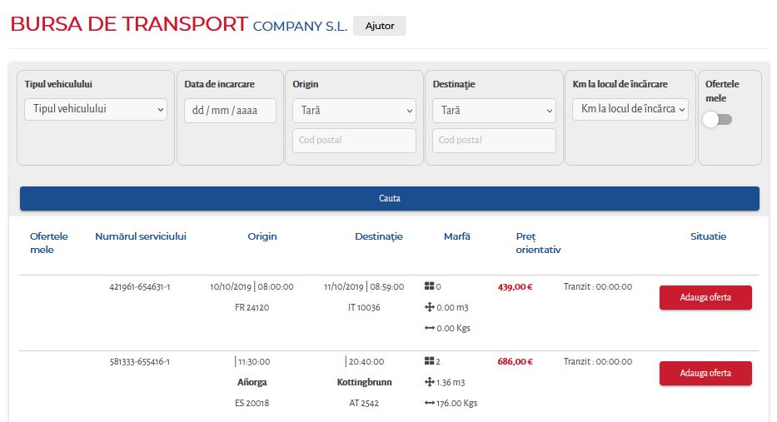The width and height of the screenshot is (777, 422).
Task: Click origin code ES 20018
Action: click(x=252, y=403)
